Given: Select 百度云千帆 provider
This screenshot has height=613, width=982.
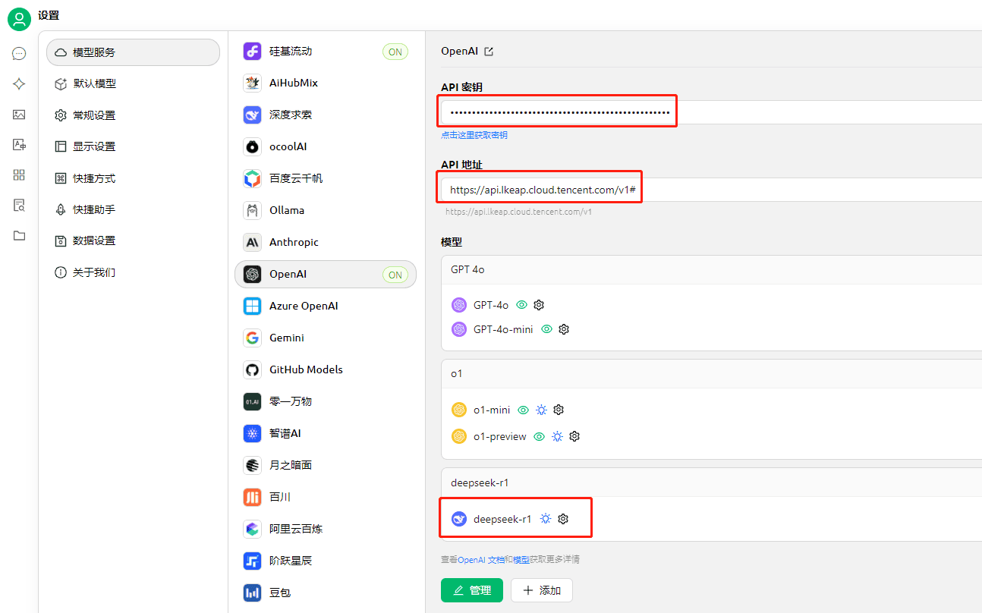Looking at the screenshot, I should (326, 178).
